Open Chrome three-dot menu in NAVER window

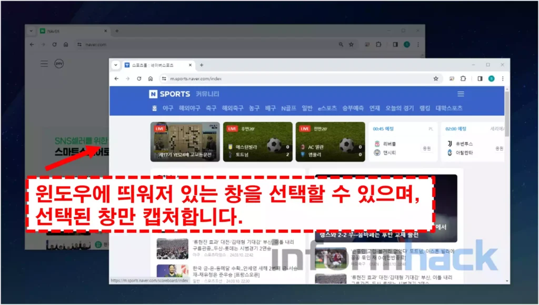coord(418,44)
